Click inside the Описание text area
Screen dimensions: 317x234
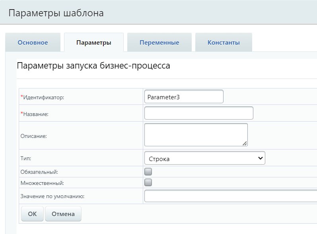point(196,135)
